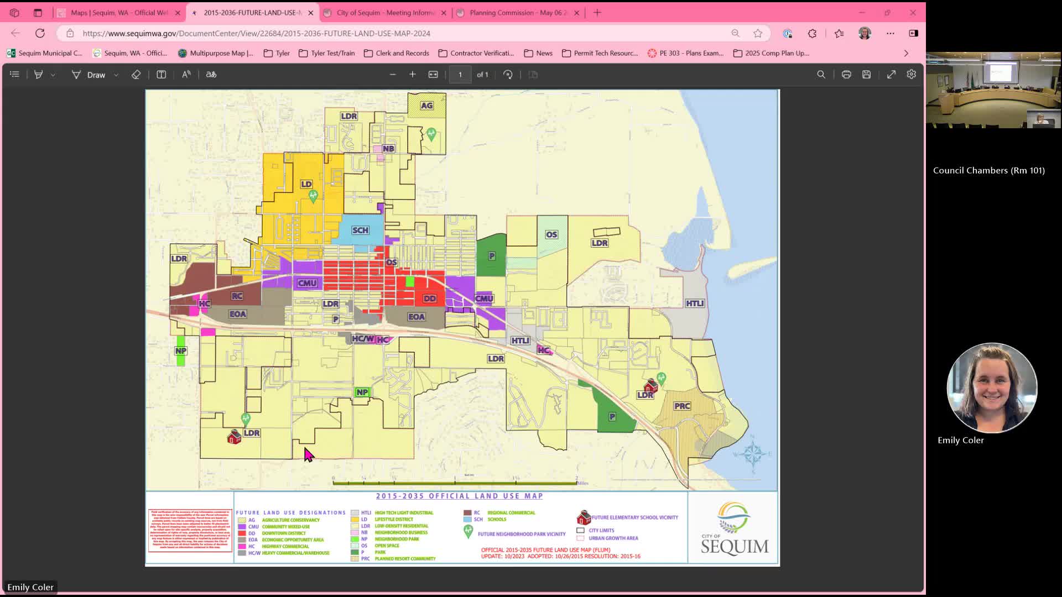Rotate the PDF page
The image size is (1062, 597).
[508, 74]
